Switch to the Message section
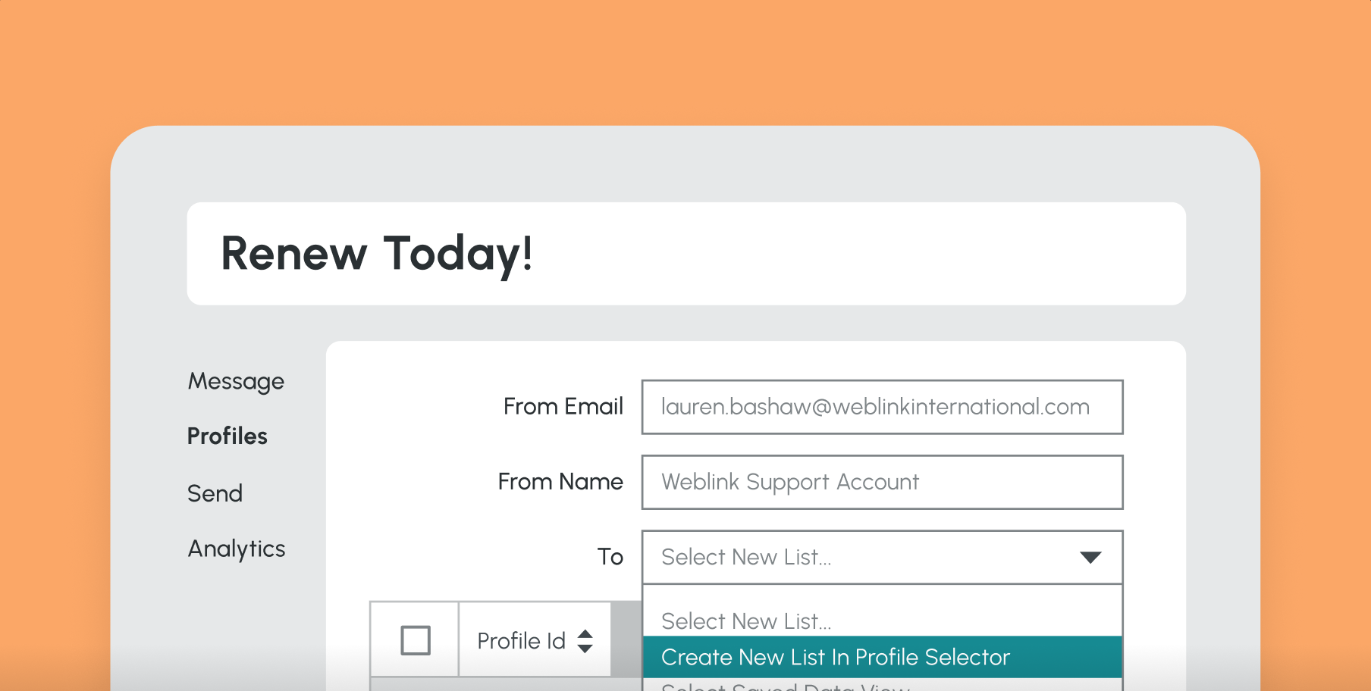 click(236, 381)
